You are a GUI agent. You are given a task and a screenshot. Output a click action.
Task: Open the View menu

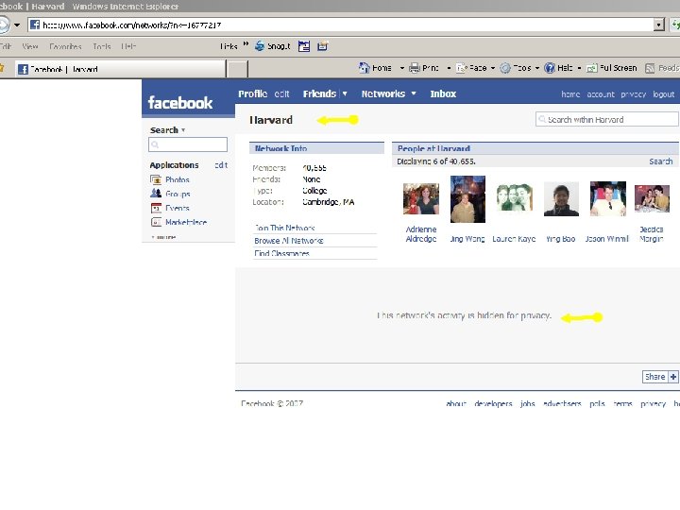coord(30,46)
